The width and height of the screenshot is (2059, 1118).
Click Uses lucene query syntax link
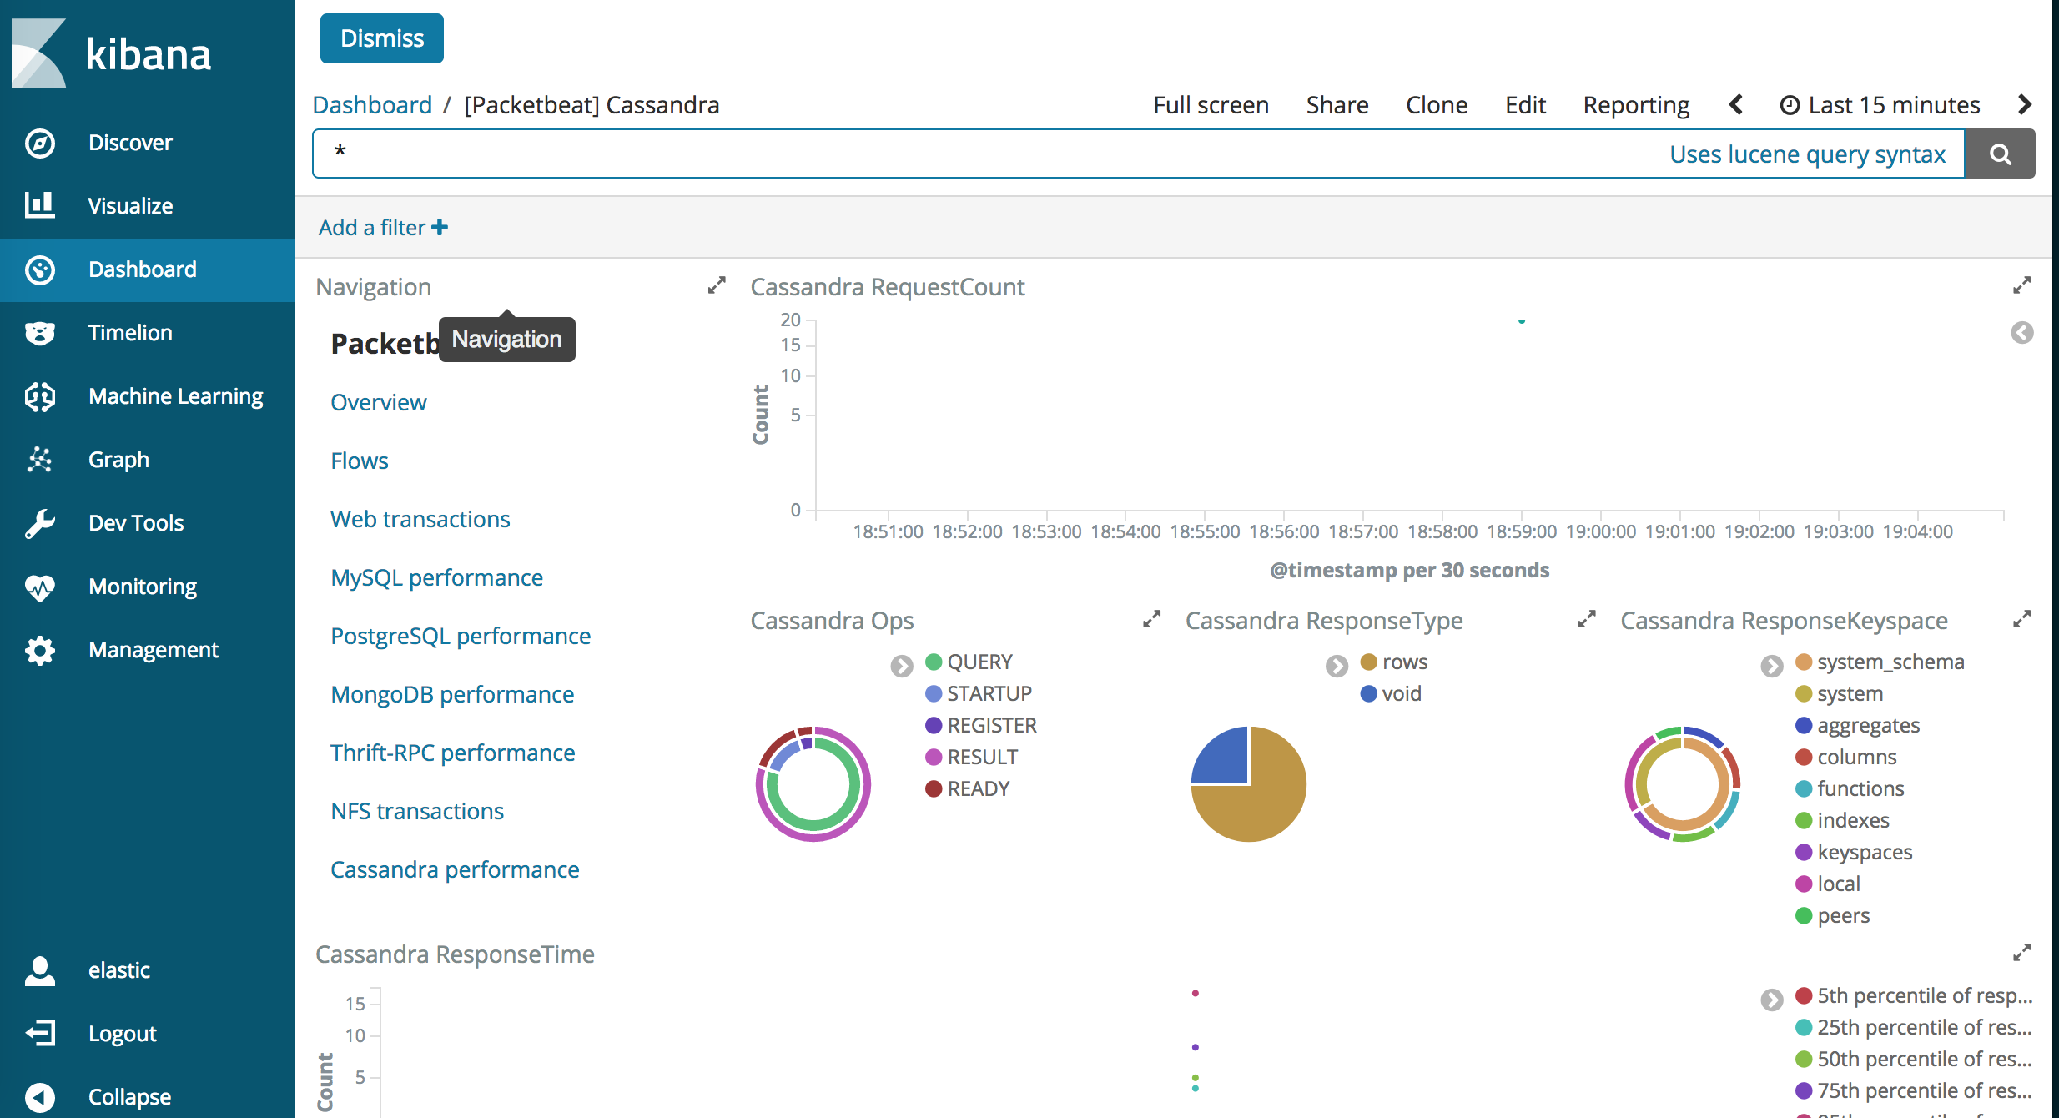coord(1807,154)
